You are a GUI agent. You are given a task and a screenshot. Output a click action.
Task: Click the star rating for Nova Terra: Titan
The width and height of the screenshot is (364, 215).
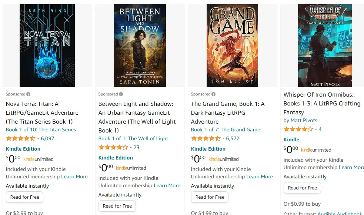pos(21,138)
